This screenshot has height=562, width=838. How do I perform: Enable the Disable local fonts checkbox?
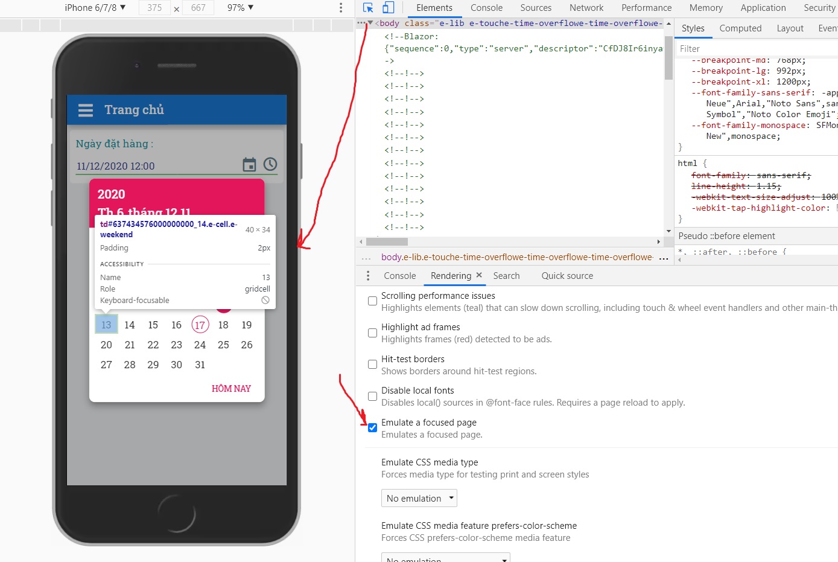[x=373, y=396]
